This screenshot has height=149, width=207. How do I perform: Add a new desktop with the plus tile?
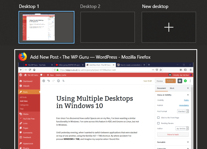[x=169, y=27]
